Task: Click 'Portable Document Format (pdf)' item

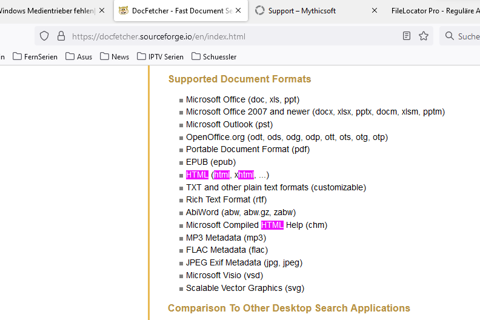Action: coord(248,150)
